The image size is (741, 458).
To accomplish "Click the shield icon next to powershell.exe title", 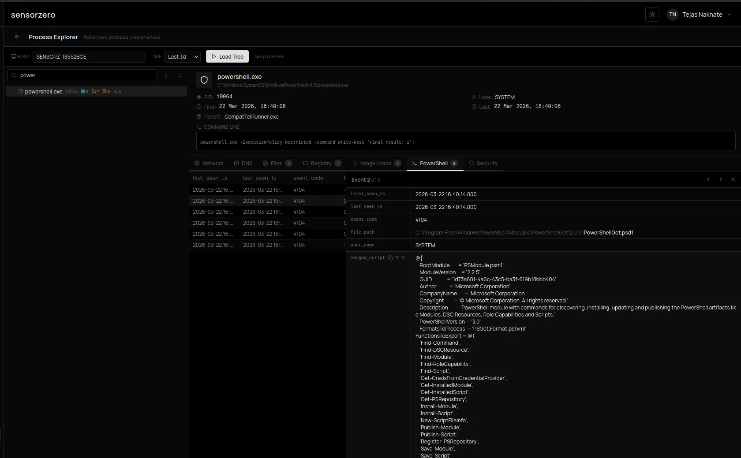I will click(204, 80).
